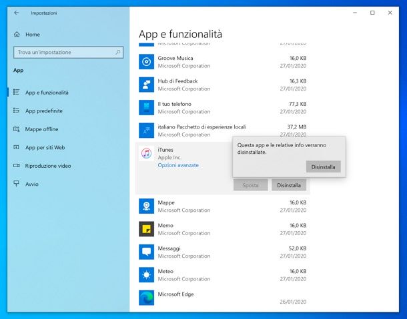Minimize the Impostazioni window
Image resolution: width=407 pixels, height=319 pixels.
[355, 13]
